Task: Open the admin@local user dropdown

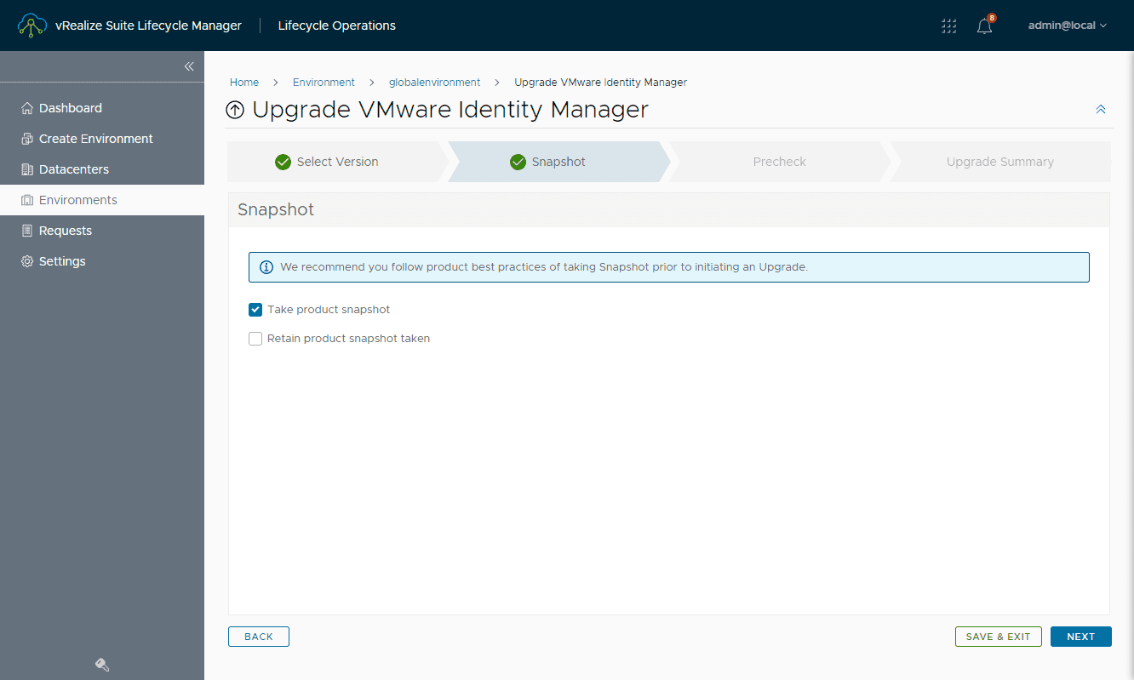Action: click(x=1067, y=26)
